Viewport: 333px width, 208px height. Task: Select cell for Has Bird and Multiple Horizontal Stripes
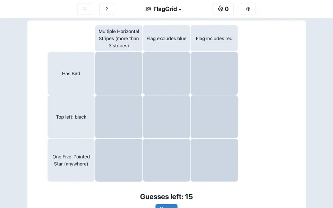pos(119,73)
